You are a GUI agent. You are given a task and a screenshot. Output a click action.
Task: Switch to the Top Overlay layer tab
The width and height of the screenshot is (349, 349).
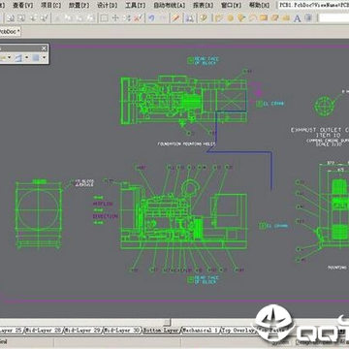(x=238, y=331)
